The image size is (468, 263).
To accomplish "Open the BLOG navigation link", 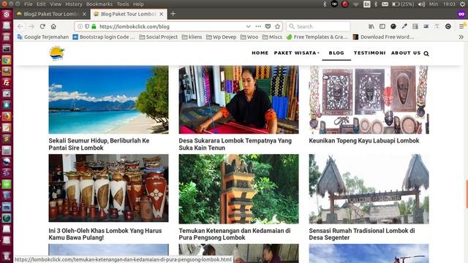I will point(336,53).
